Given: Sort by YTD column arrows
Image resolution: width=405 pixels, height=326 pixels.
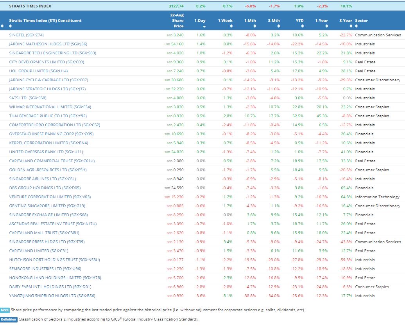Looking at the screenshot, I should click(303, 26).
